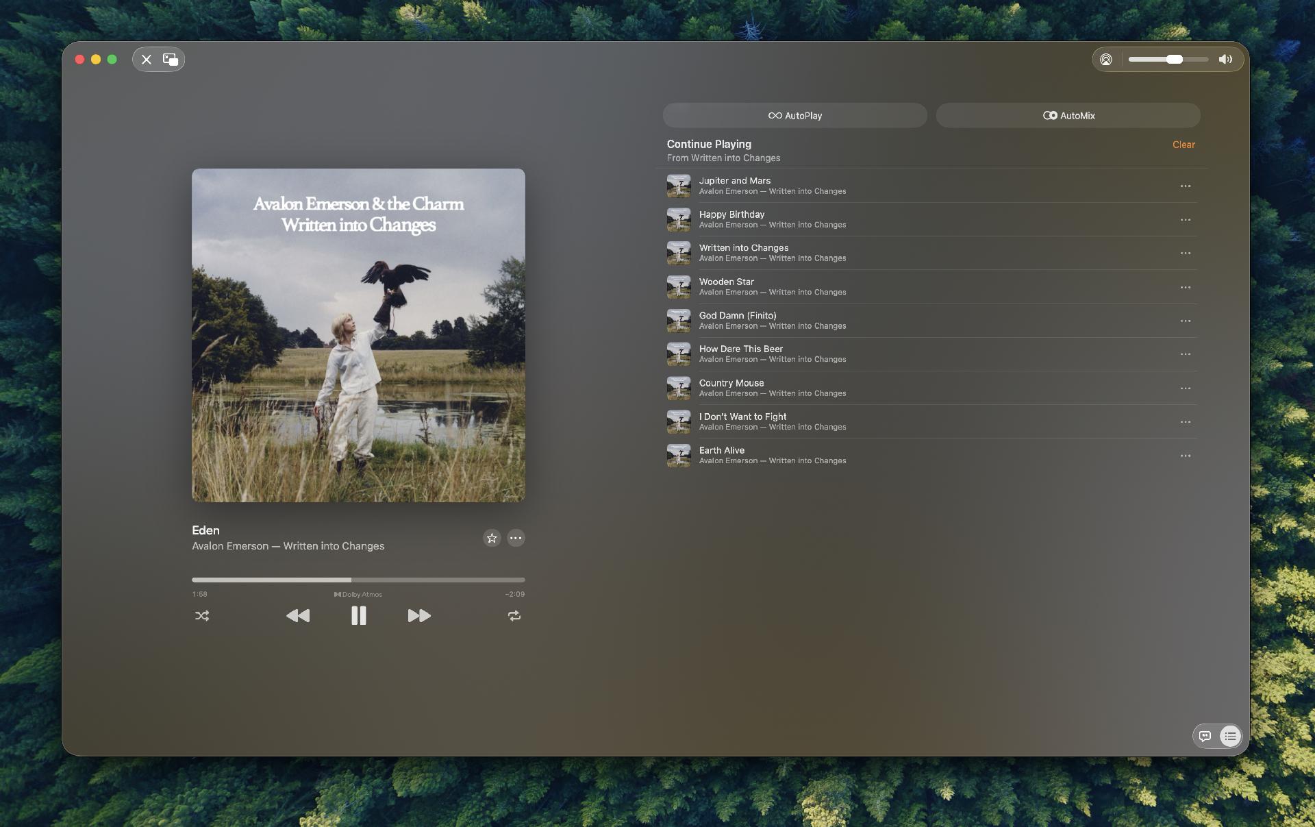Click the green full screen window button
The width and height of the screenshot is (1315, 827).
point(112,60)
